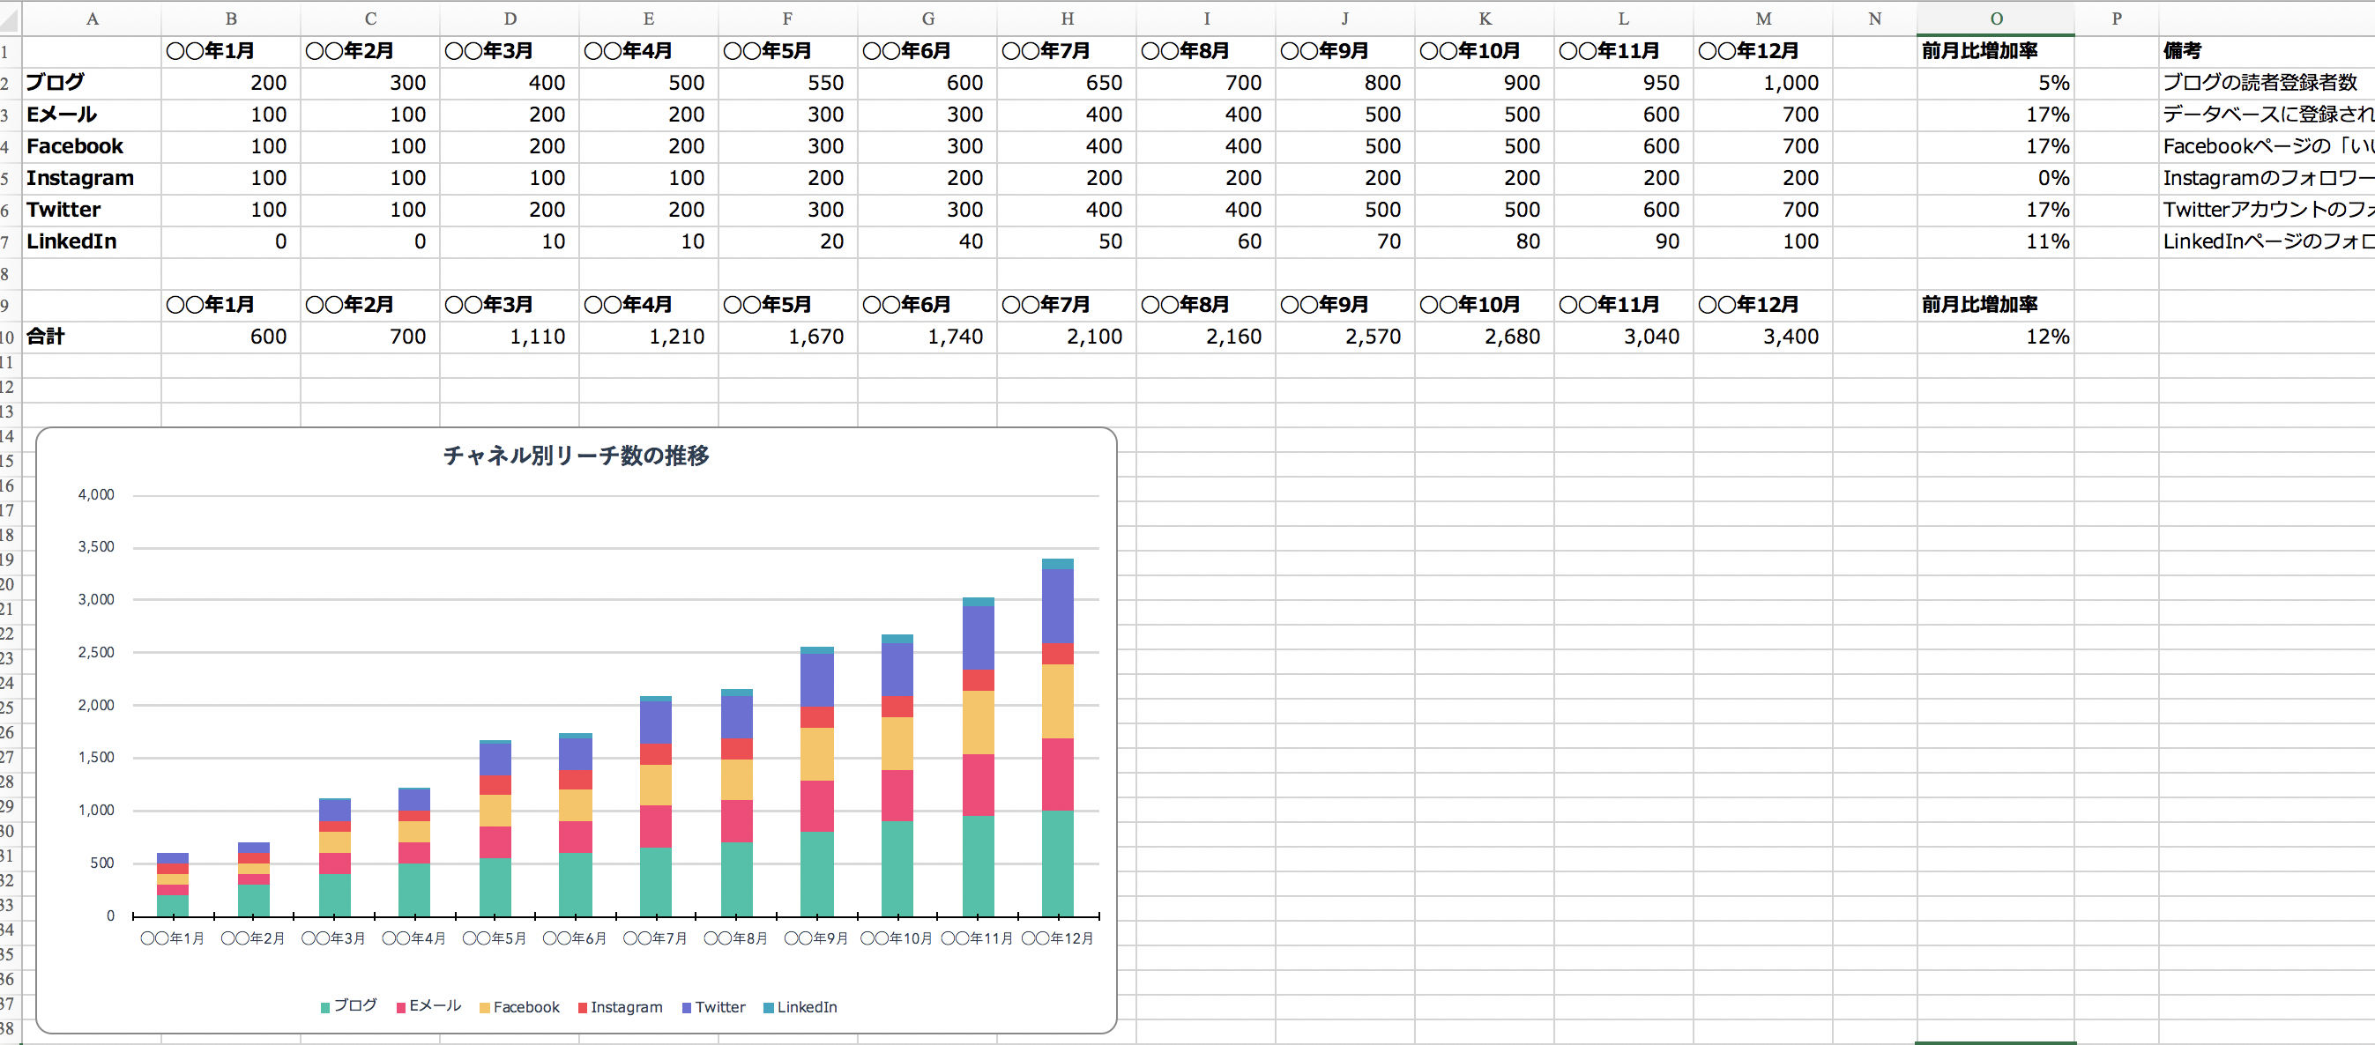Select the 0% Instagram growth cell

(x=1995, y=178)
